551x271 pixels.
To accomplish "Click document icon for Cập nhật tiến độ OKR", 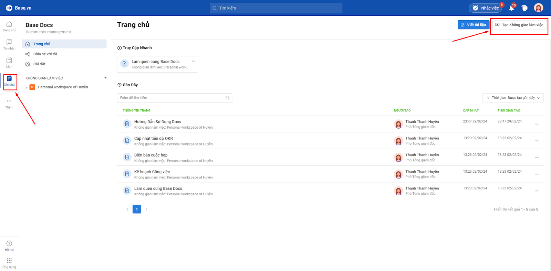I will click(x=127, y=141).
